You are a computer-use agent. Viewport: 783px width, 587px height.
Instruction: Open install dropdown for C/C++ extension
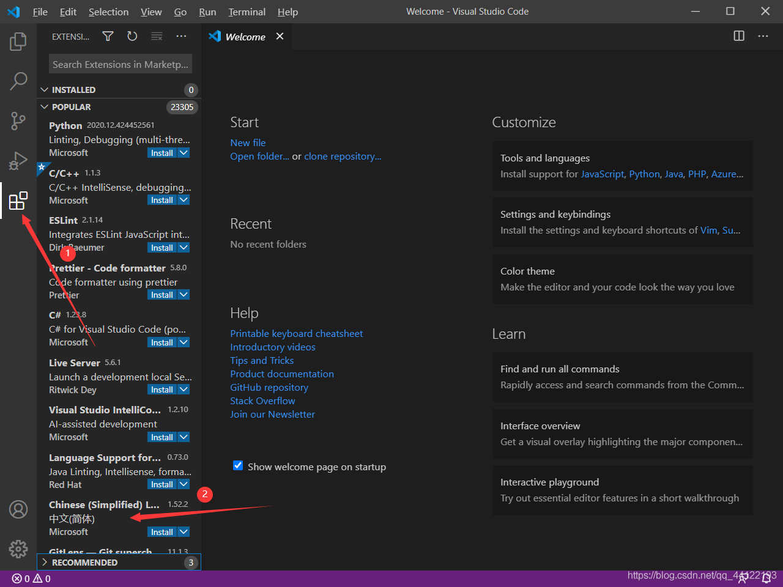click(x=184, y=200)
